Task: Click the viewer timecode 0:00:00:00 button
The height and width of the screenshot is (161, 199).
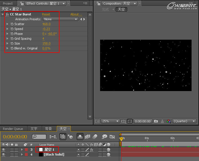Action: coord(143,121)
